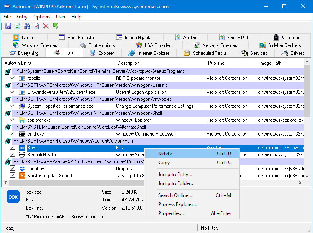This screenshot has height=233, width=313.
Task: Click the red X Delete toolbar icon
Action: point(46,26)
